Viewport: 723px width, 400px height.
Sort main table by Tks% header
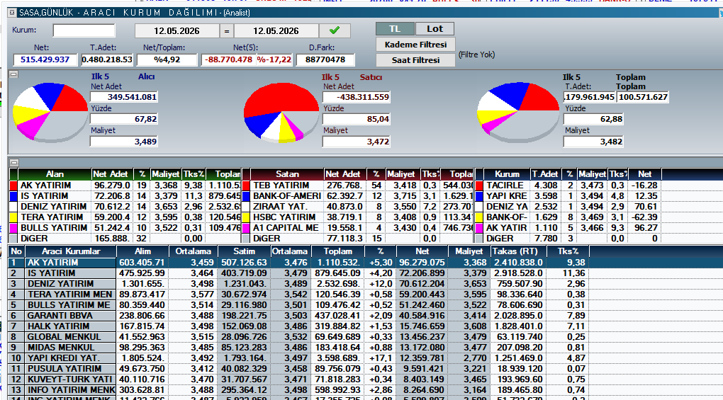click(x=568, y=251)
